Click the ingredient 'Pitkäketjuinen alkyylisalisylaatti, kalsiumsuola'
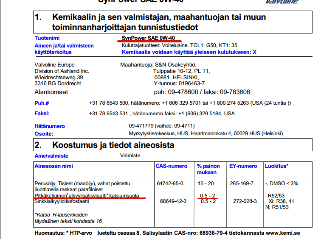 tap(87, 195)
